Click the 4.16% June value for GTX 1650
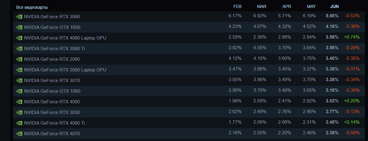Image resolution: width=368 pixels, height=141 pixels. click(332, 26)
